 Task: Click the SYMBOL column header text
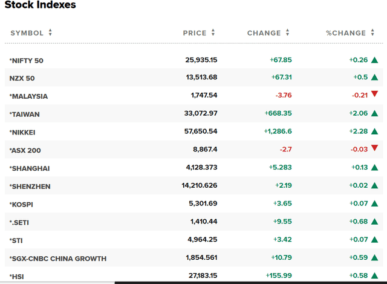click(x=27, y=33)
